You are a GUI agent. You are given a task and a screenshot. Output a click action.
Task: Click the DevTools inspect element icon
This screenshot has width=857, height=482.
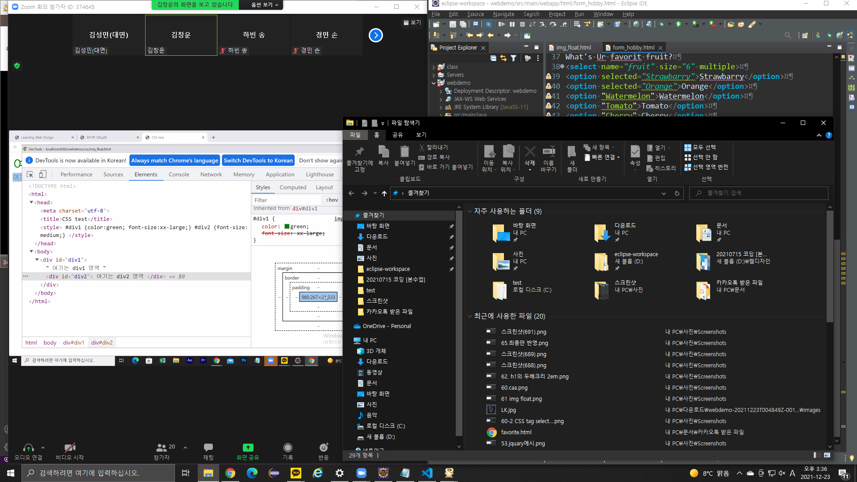tap(30, 175)
